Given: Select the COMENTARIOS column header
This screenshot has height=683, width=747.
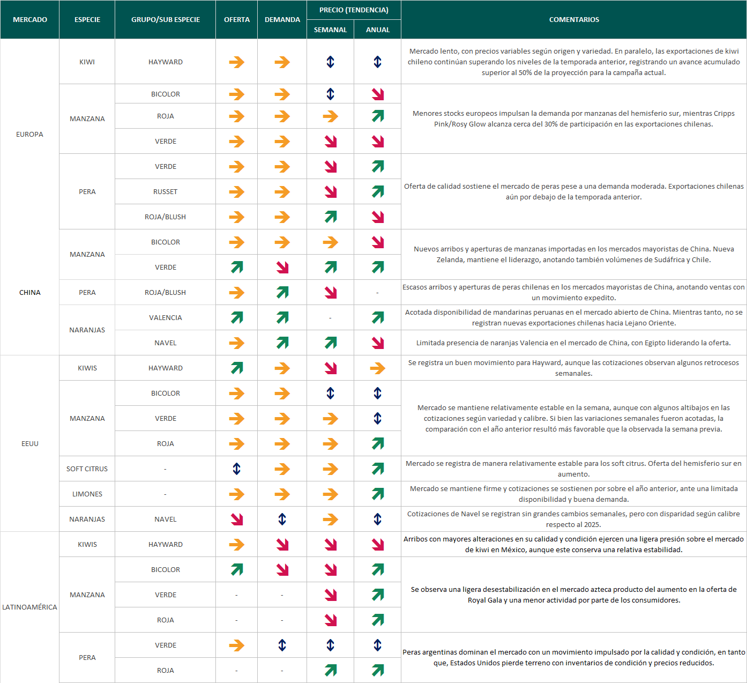Looking at the screenshot, I should click(x=574, y=20).
